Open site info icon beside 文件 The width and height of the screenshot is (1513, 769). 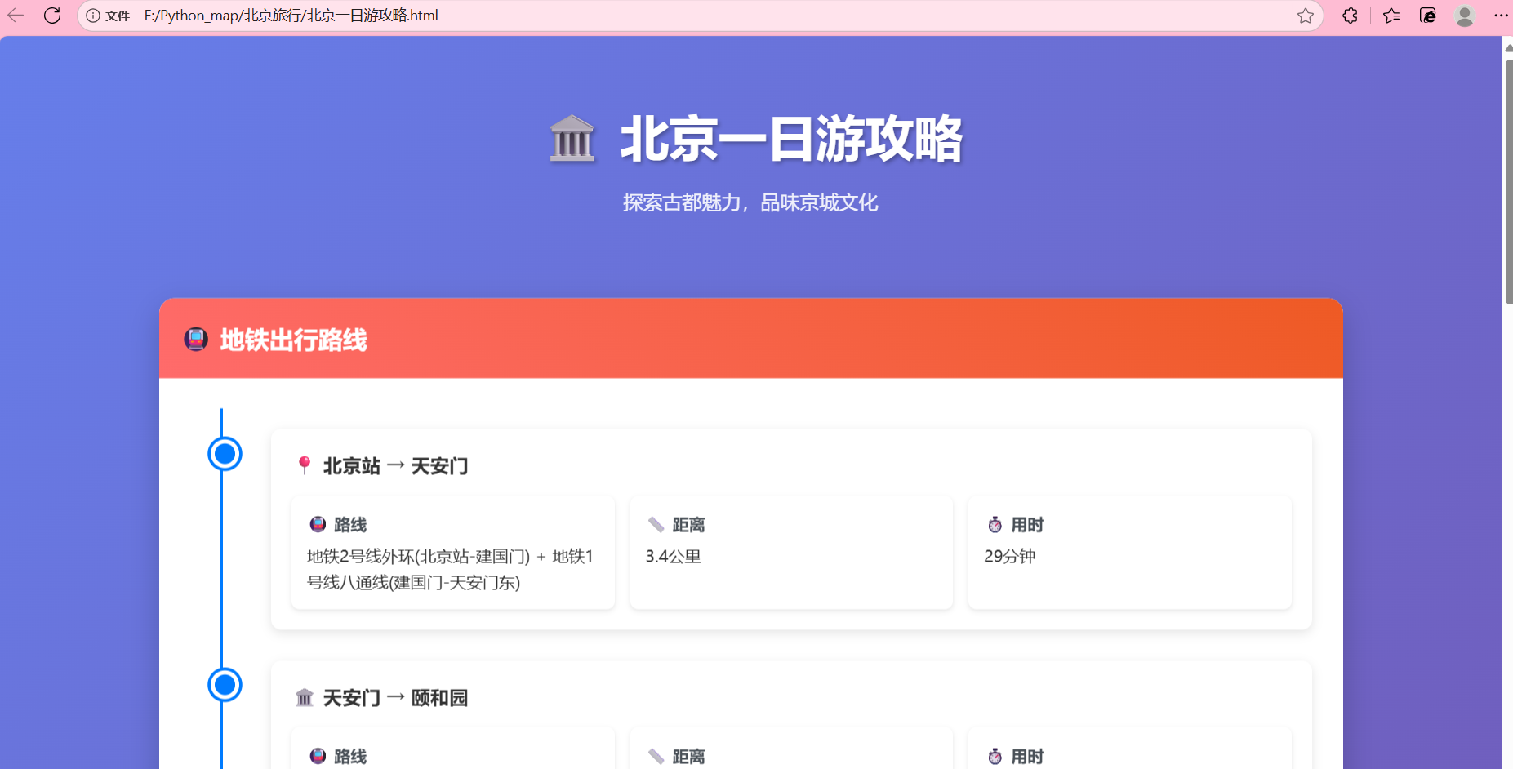click(93, 16)
